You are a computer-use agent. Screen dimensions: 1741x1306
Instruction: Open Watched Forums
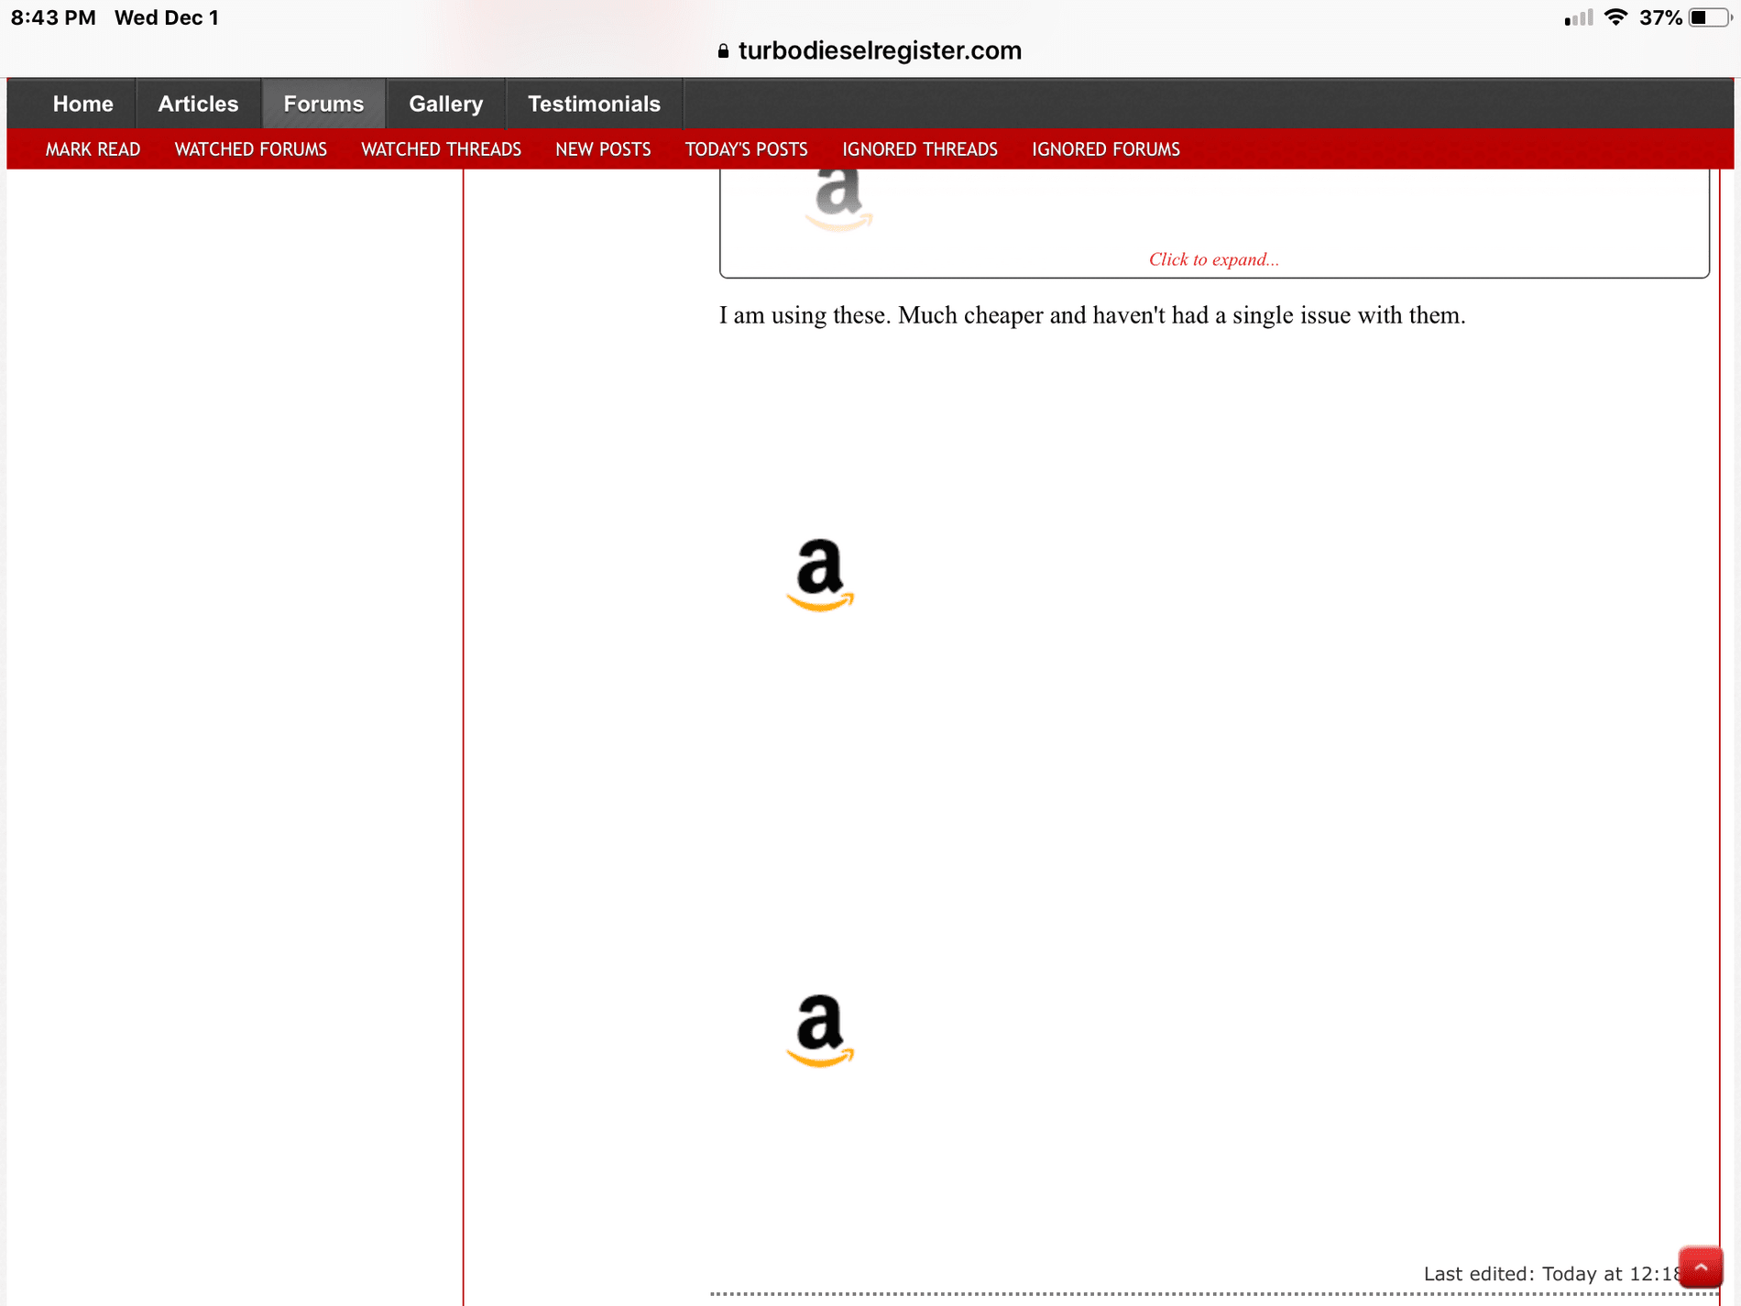click(x=250, y=149)
